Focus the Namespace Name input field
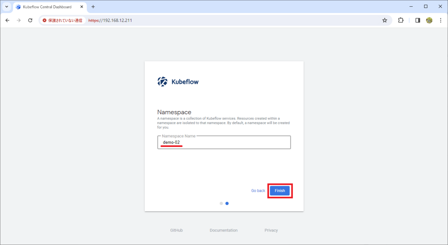Screen dimensions: 448x245 [224, 142]
